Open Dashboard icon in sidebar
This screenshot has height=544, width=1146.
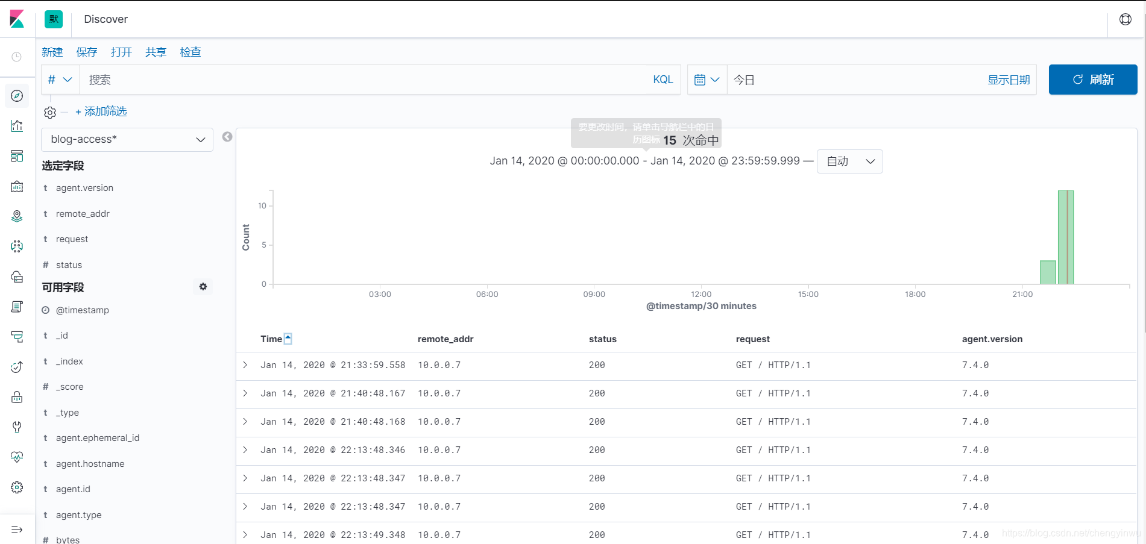(17, 156)
